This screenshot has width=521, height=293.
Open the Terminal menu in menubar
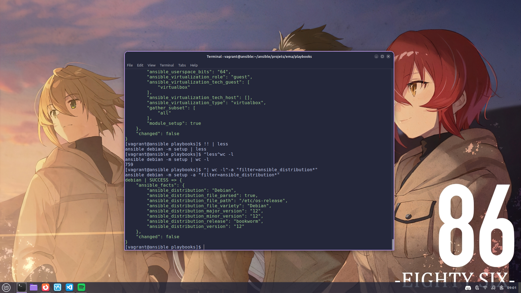[167, 65]
